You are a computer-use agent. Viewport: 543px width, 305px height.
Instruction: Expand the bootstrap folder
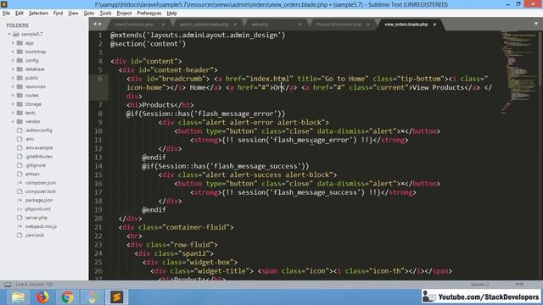pyautogui.click(x=13, y=52)
